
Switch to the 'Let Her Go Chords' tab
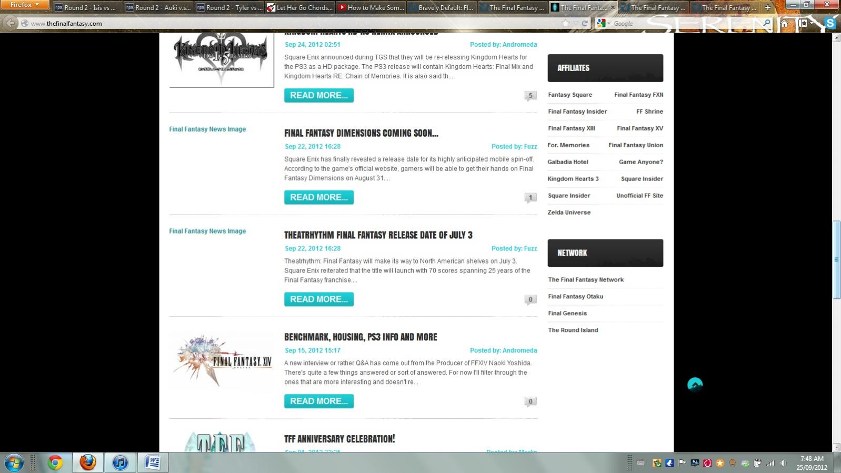coord(299,7)
